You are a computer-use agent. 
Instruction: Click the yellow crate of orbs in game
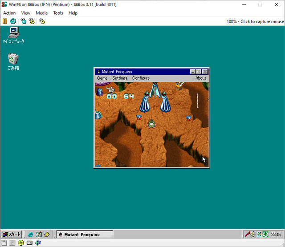[x=180, y=85]
